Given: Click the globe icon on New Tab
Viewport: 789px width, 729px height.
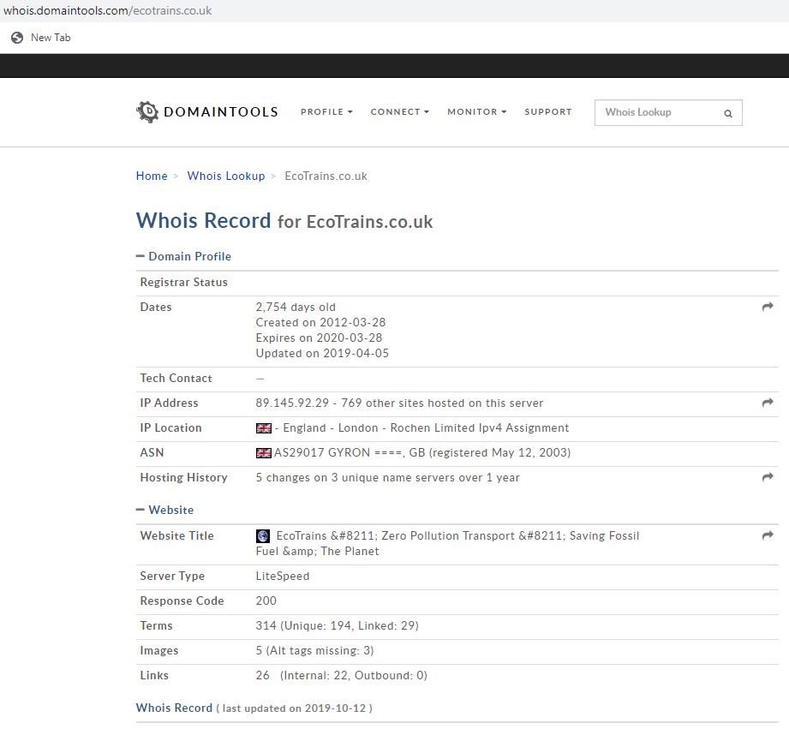Looking at the screenshot, I should pos(17,38).
